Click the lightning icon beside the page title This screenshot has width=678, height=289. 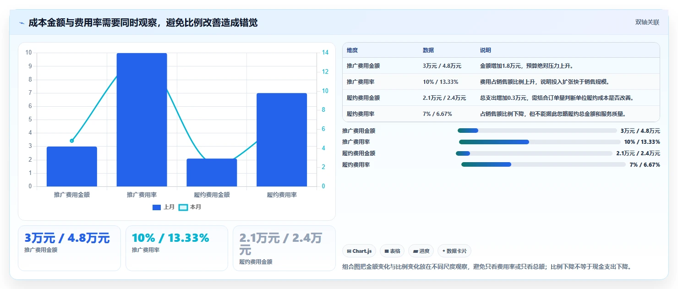pos(22,23)
